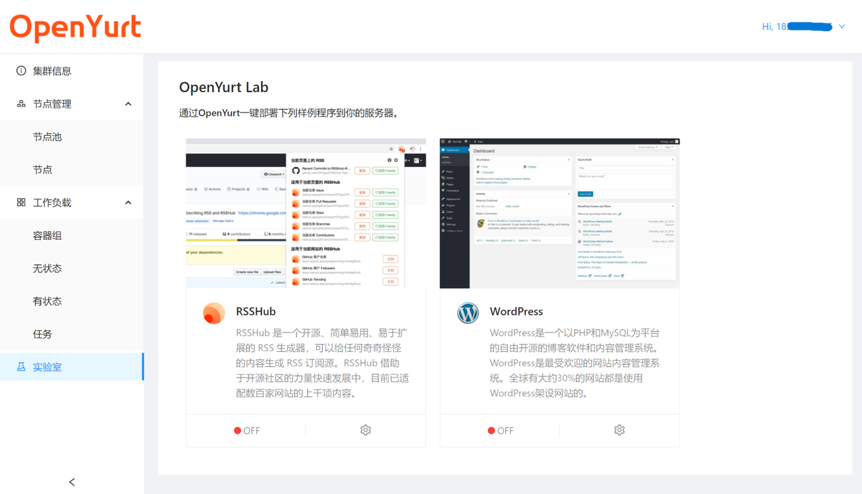Open the user account dropdown arrow

click(x=841, y=27)
